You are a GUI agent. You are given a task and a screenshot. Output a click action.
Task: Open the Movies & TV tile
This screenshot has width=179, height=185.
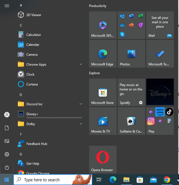(x=103, y=121)
